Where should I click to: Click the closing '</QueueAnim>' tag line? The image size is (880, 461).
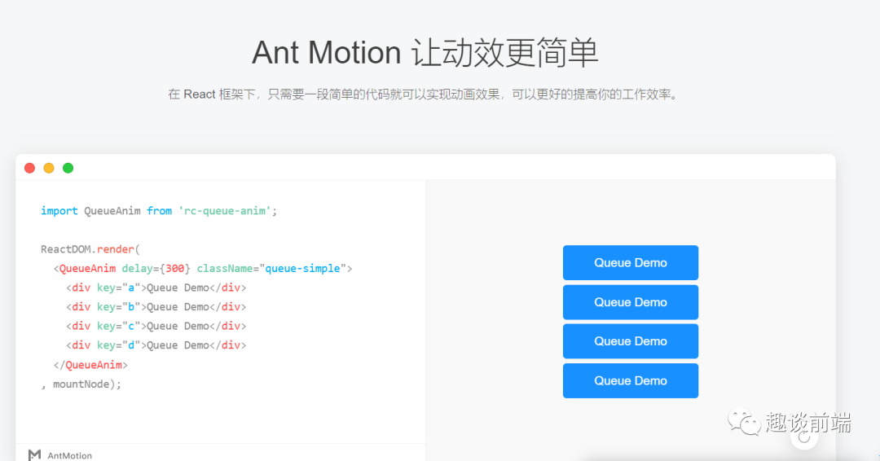[90, 365]
